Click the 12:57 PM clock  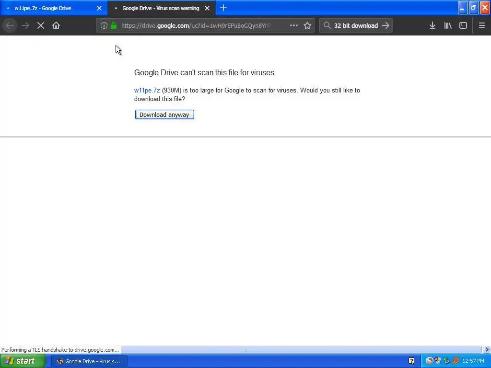coord(473,361)
